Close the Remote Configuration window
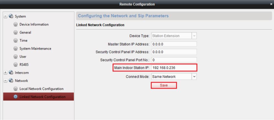 pos(271,4)
